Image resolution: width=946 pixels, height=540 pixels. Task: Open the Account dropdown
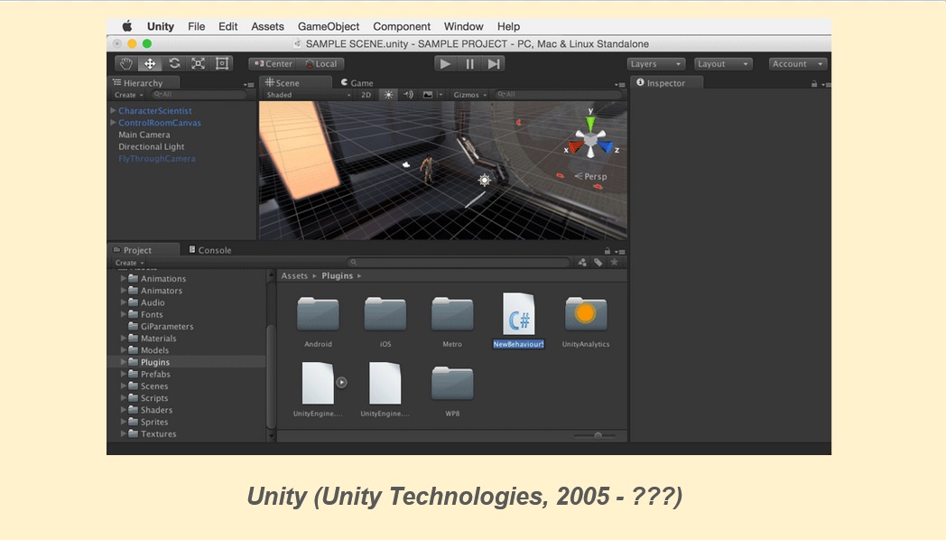pyautogui.click(x=798, y=64)
